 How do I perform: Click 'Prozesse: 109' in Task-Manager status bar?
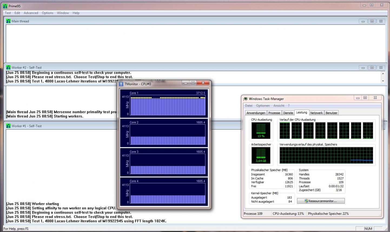click(253, 214)
